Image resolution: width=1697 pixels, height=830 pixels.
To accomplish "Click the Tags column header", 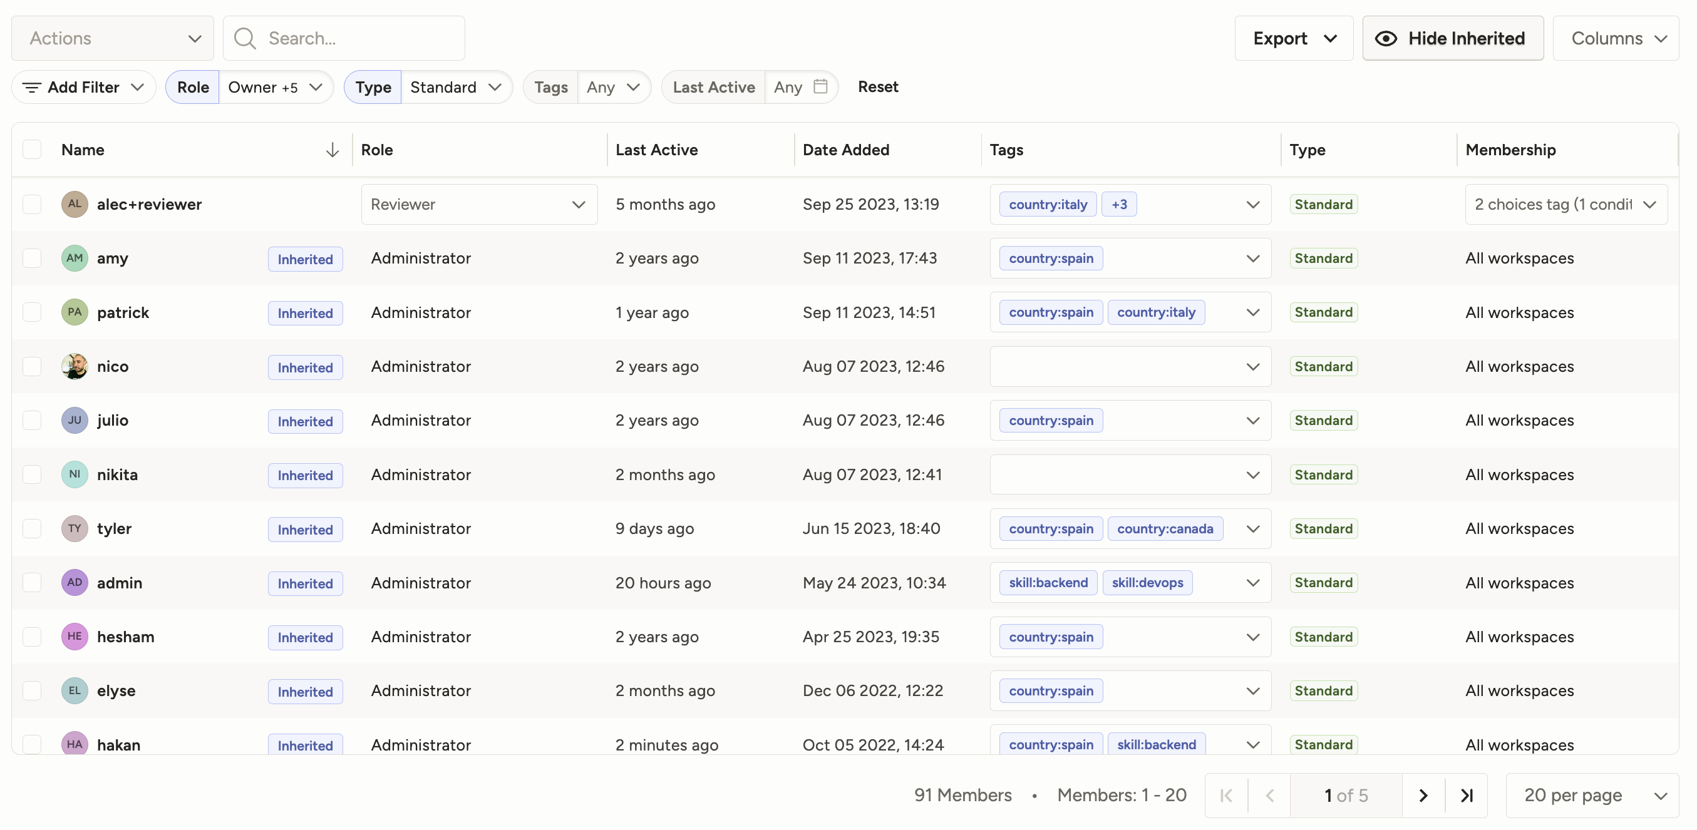I will pos(1006,150).
